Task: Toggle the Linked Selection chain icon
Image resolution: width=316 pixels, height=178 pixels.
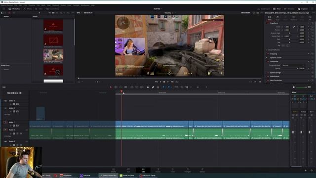Action: (153, 87)
